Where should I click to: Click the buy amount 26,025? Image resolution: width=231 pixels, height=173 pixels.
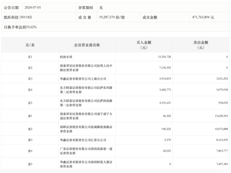tap(167, 151)
